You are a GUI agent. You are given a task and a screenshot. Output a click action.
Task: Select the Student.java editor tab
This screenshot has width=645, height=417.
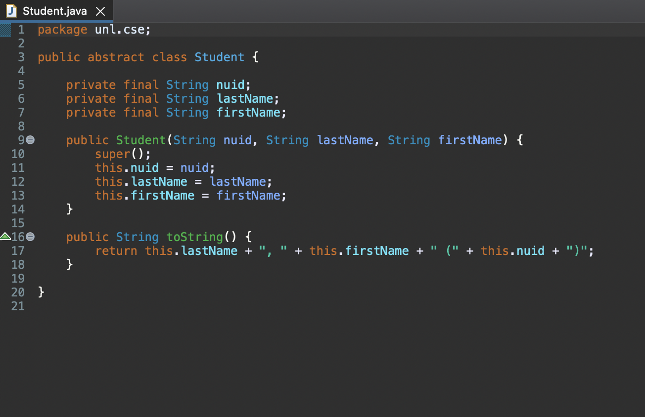[x=54, y=11]
